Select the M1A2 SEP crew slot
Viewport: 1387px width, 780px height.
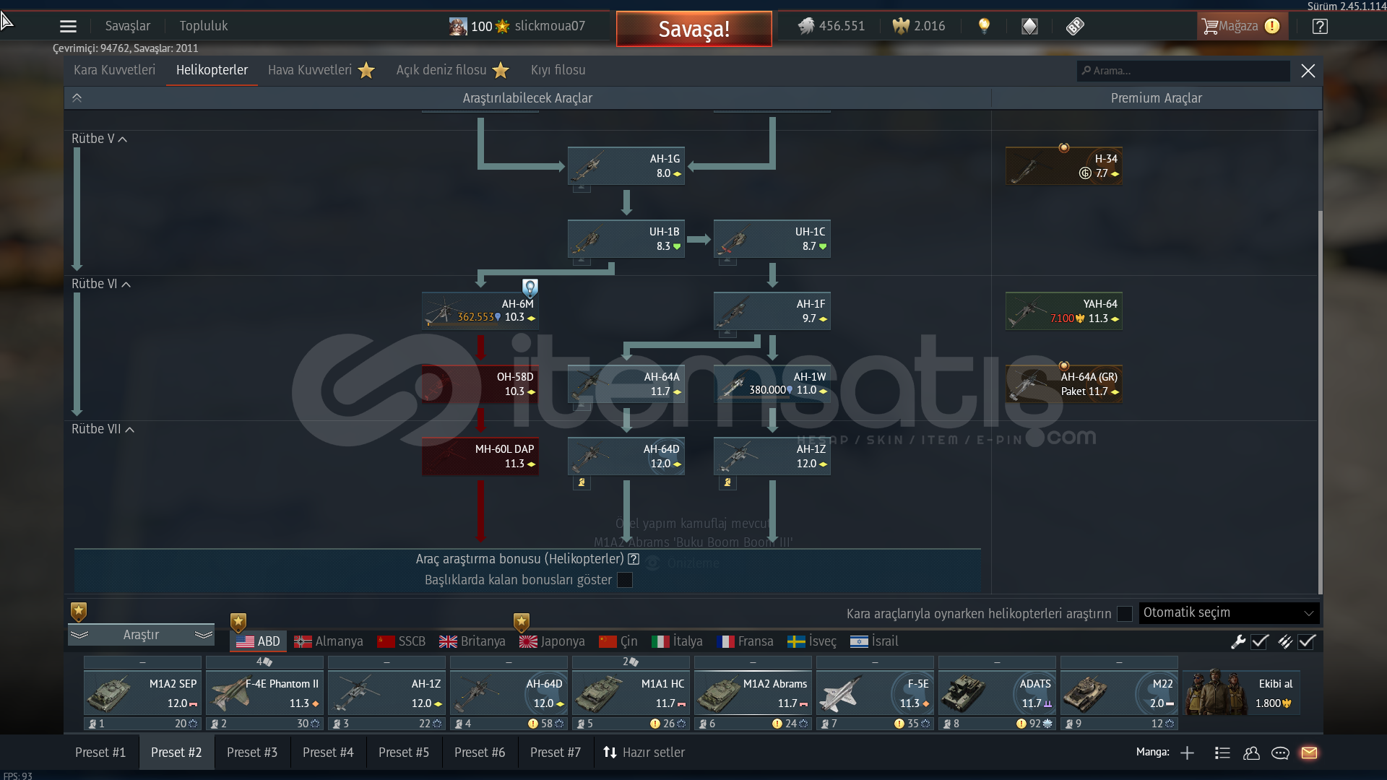click(x=142, y=694)
